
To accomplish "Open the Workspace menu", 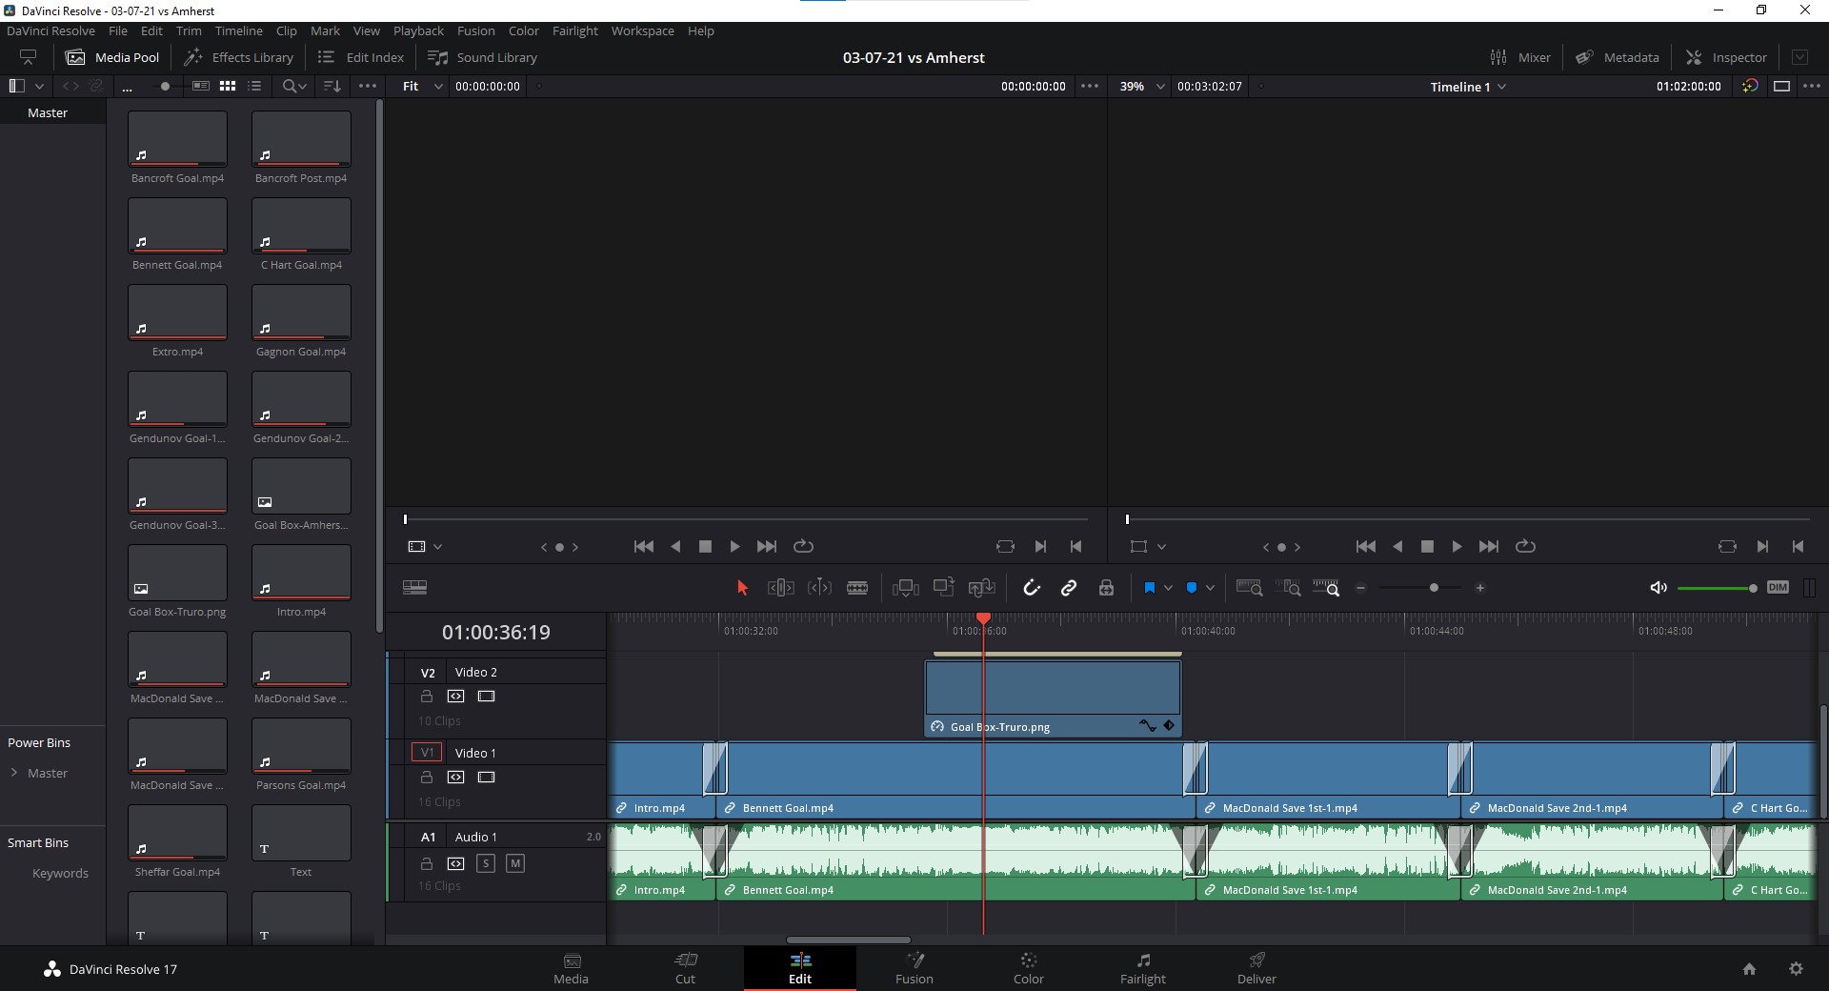I will pyautogui.click(x=642, y=30).
